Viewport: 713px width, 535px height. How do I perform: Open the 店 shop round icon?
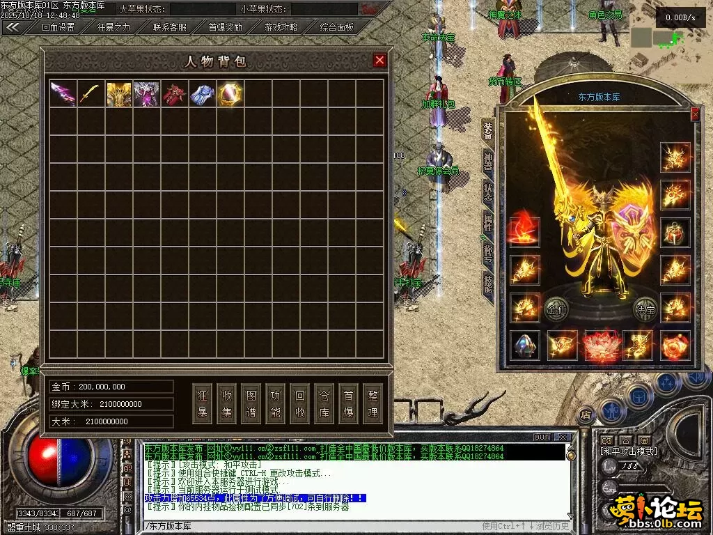tap(586, 413)
